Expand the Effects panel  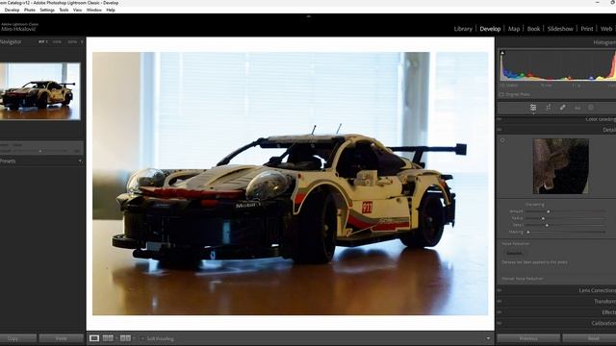point(608,312)
